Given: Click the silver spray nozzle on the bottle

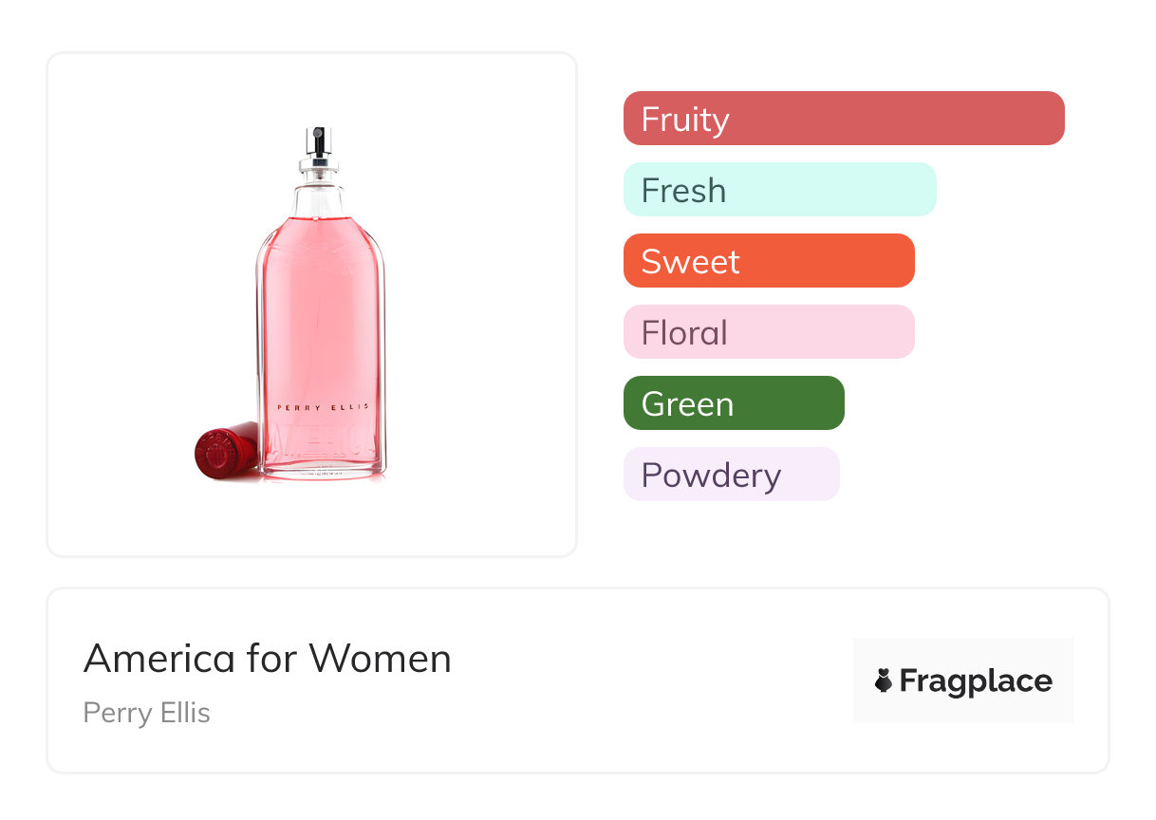Looking at the screenshot, I should pyautogui.click(x=320, y=141).
